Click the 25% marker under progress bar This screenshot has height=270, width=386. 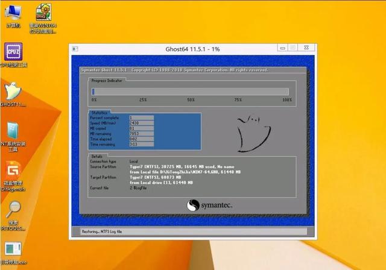coord(143,100)
